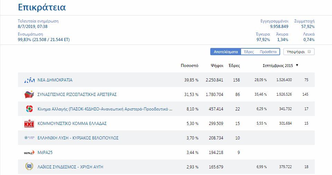
Task: Toggle the Υποψήφιοι checkbox
Action: 309,51
